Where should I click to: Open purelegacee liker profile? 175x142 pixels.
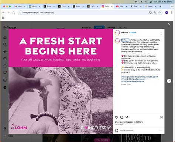click(x=128, y=122)
